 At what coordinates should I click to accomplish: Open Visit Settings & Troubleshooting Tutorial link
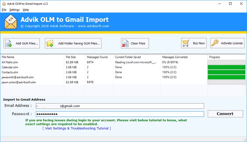(77, 128)
